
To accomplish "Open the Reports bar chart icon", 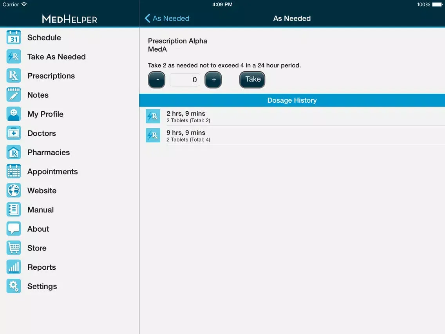I will coord(14,267).
